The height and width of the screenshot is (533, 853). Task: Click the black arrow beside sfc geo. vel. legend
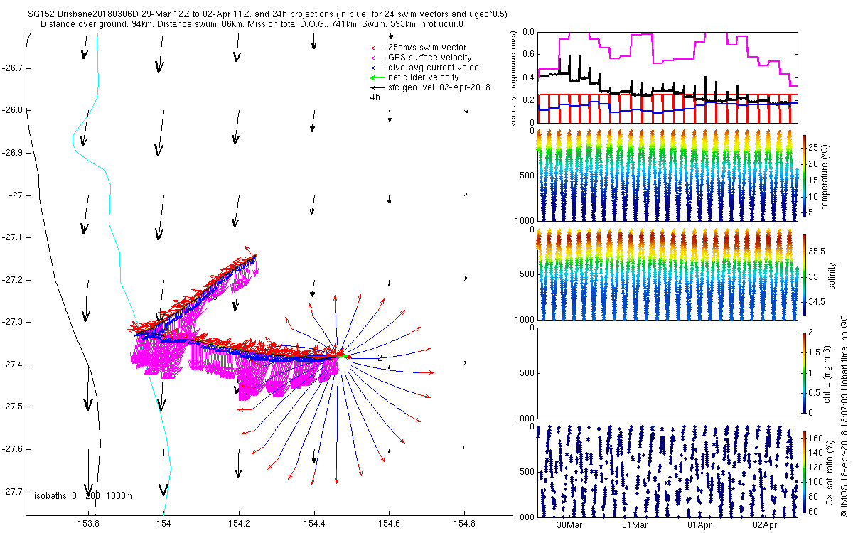[377, 87]
